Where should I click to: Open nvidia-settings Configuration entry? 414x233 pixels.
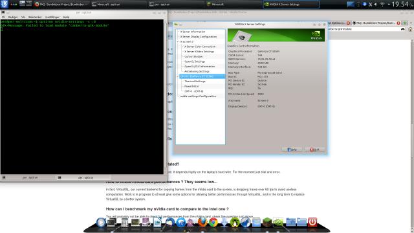point(198,96)
